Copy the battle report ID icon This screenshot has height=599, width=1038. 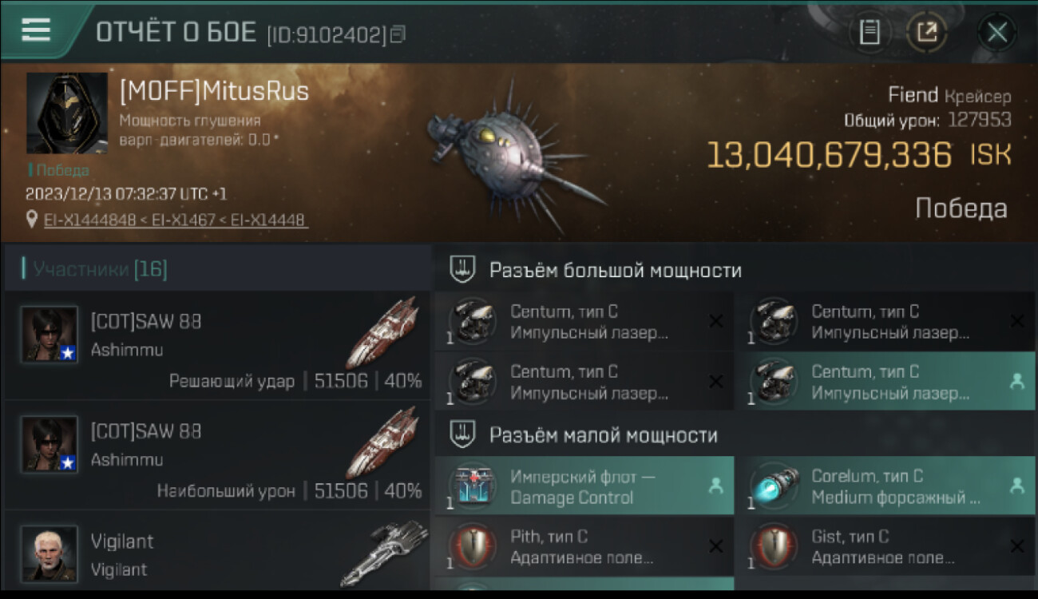(x=398, y=34)
